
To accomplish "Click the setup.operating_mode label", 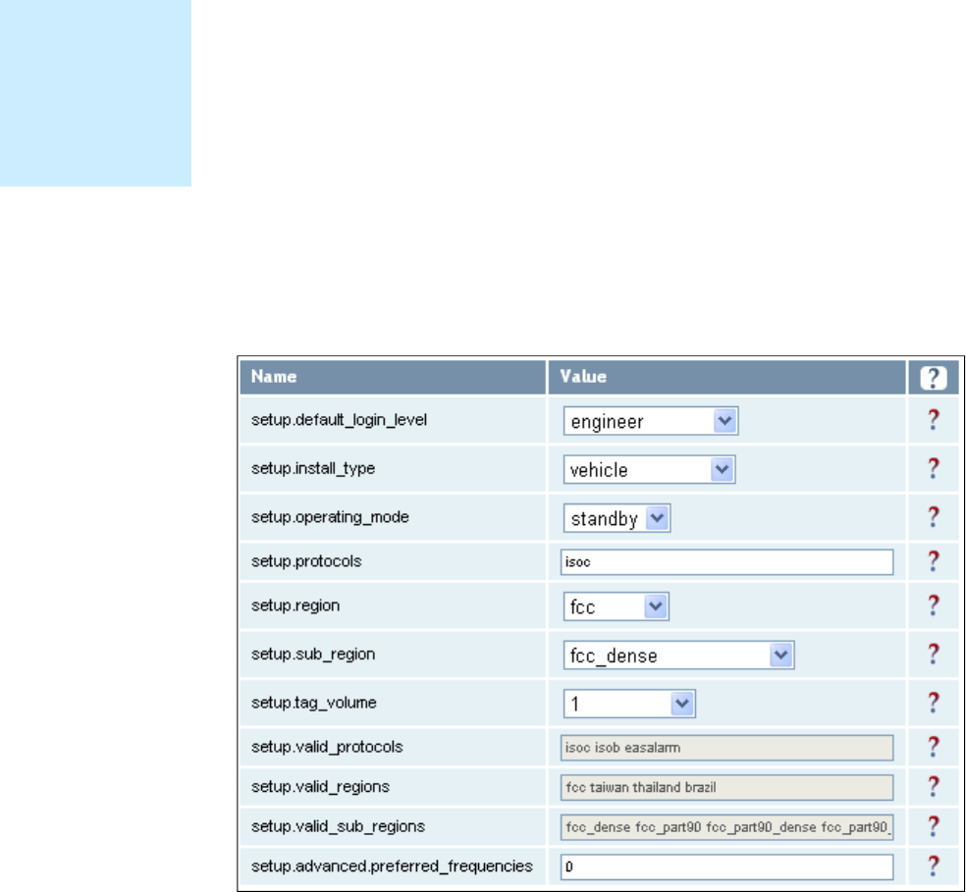I will point(330,517).
